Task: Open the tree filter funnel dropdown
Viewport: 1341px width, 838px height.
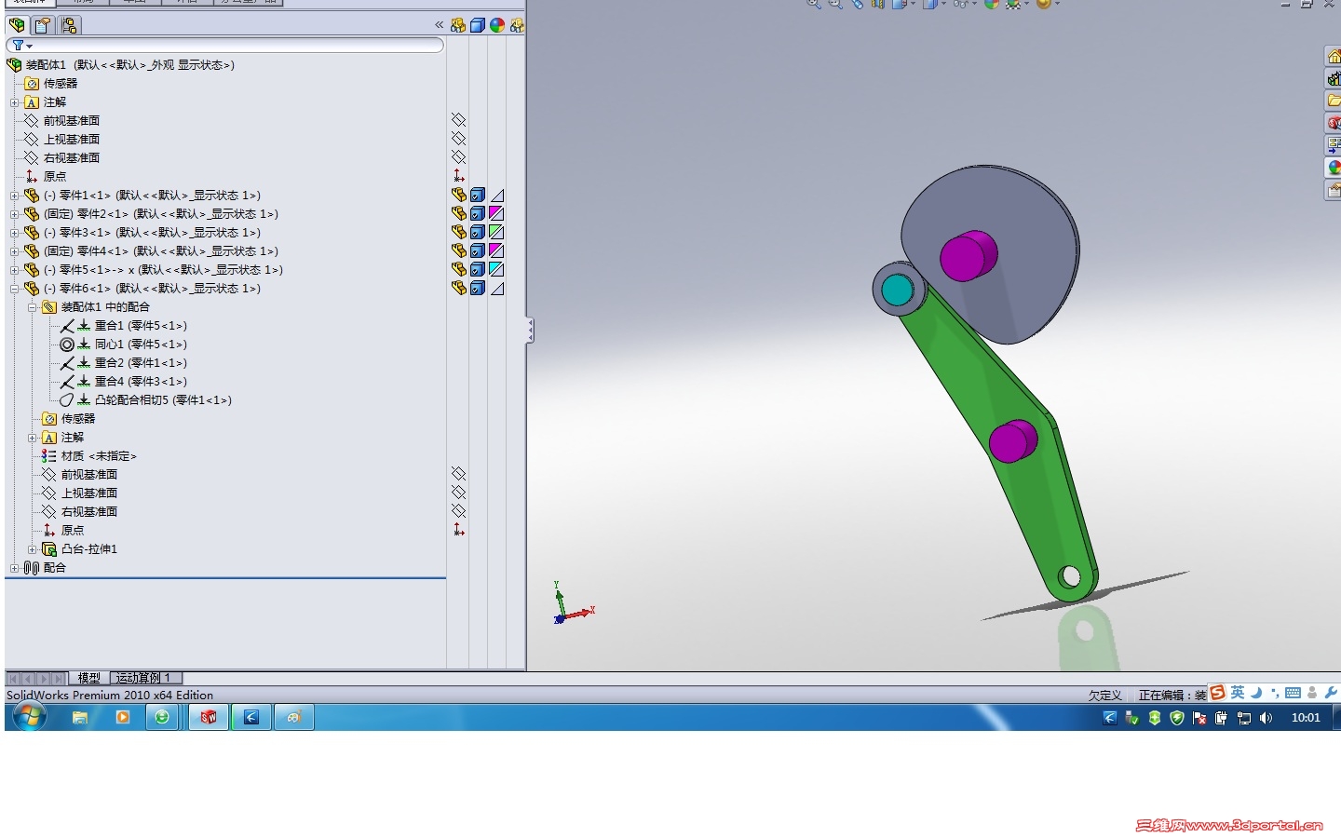Action: (21, 45)
